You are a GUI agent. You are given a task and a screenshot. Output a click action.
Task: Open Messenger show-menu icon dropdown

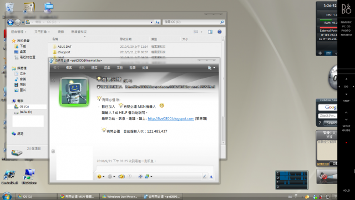click(211, 68)
